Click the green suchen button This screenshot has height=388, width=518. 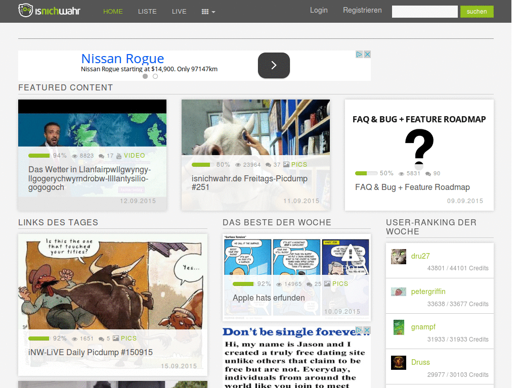click(x=477, y=12)
